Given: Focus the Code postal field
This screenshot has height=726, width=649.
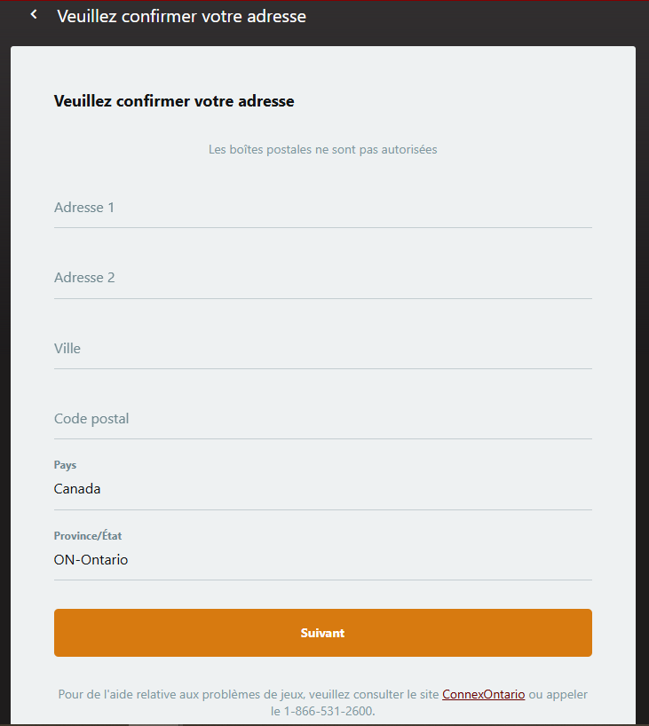Looking at the screenshot, I should click(x=322, y=419).
